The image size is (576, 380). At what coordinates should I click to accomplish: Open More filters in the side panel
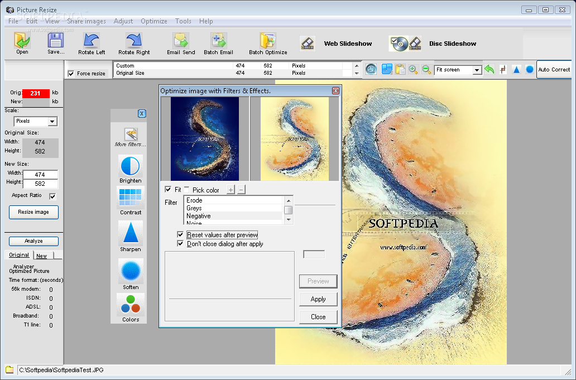point(131,137)
